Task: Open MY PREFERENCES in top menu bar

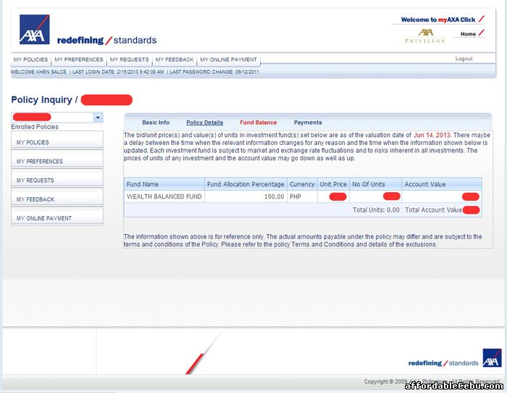Action: pyautogui.click(x=78, y=59)
